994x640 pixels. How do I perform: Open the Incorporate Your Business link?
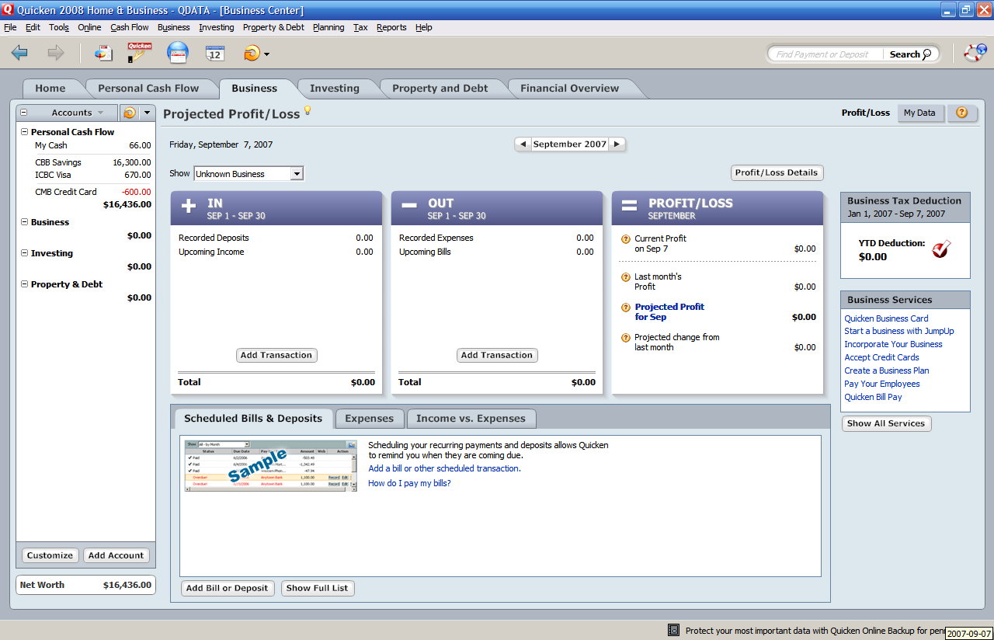[893, 344]
